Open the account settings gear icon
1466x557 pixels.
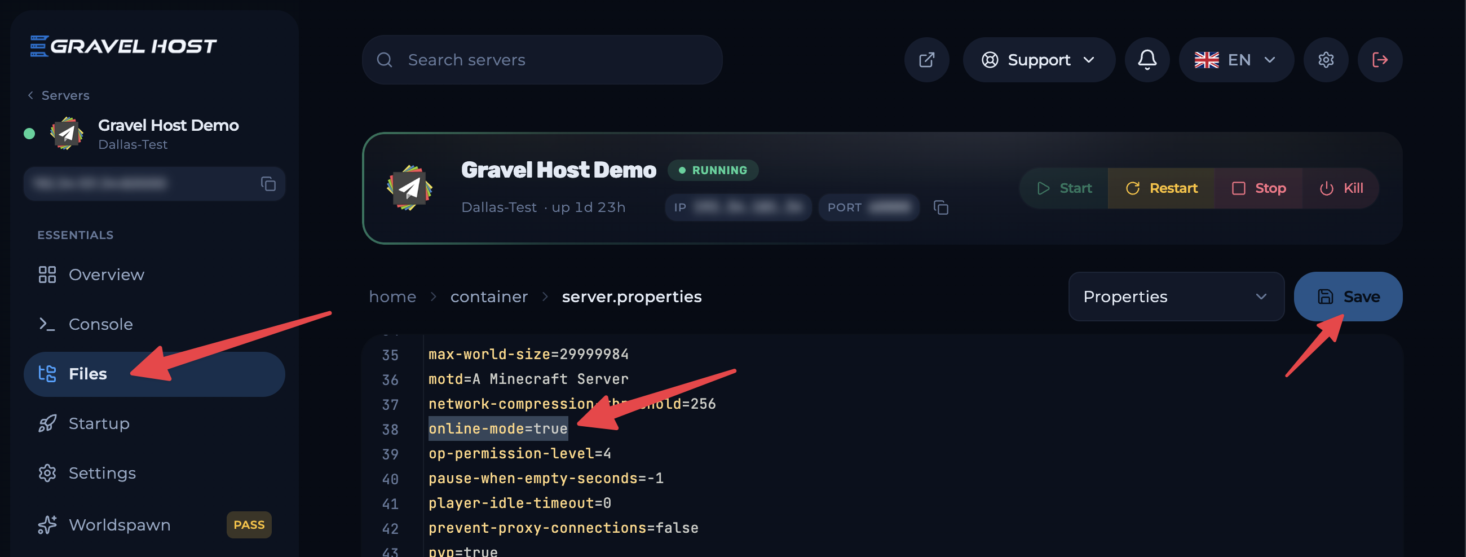click(x=1326, y=60)
